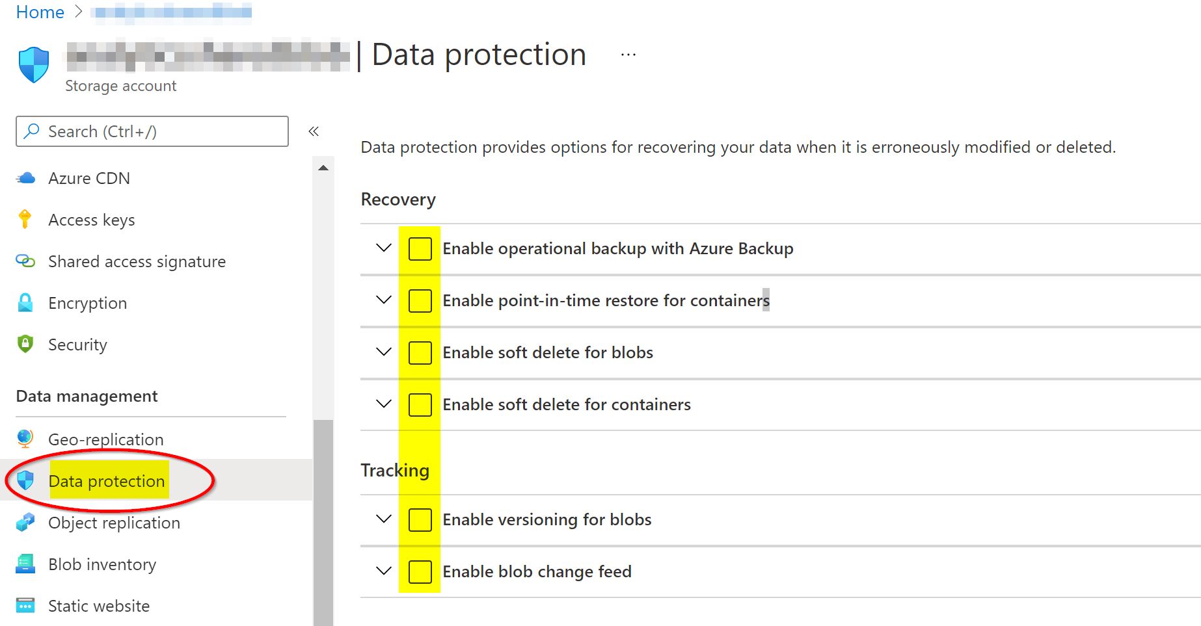Expand the blob change feed section
1201x626 pixels.
point(384,571)
